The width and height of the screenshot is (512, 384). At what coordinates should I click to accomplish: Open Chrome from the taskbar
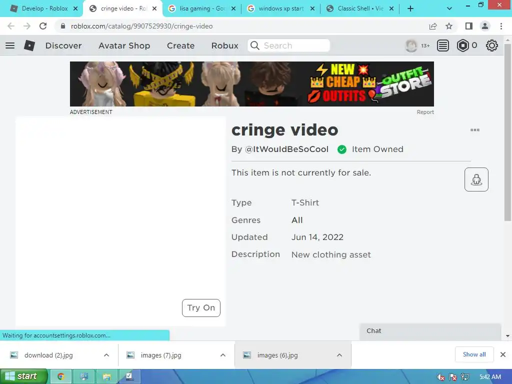60,377
